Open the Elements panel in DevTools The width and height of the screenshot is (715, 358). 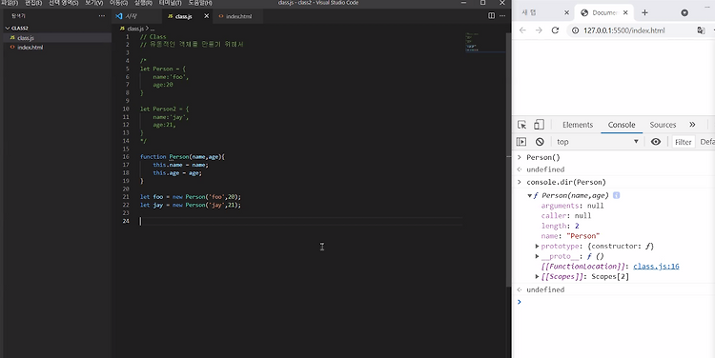(578, 125)
